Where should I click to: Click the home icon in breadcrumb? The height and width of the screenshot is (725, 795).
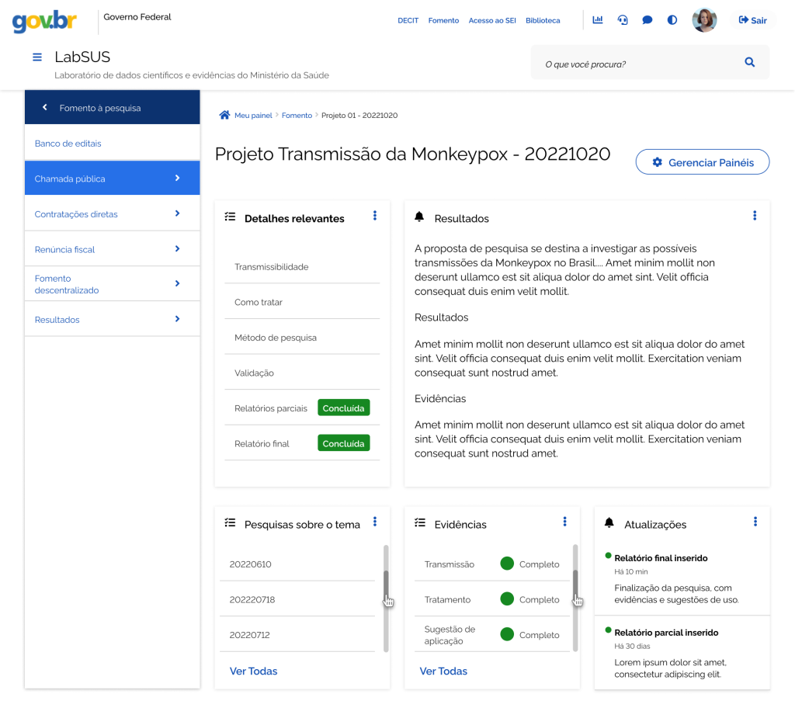(224, 115)
